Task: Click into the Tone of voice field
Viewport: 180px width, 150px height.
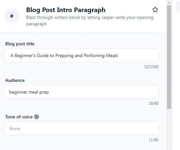Action: (x=82, y=128)
